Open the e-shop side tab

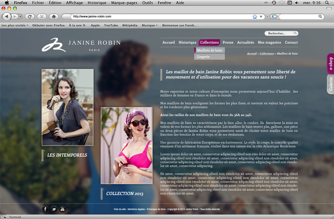point(330,64)
